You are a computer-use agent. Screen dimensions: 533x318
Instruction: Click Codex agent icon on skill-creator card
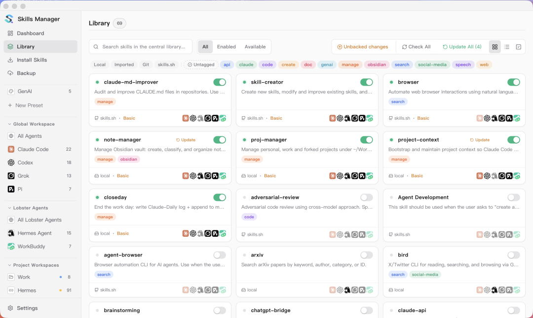pos(340,118)
